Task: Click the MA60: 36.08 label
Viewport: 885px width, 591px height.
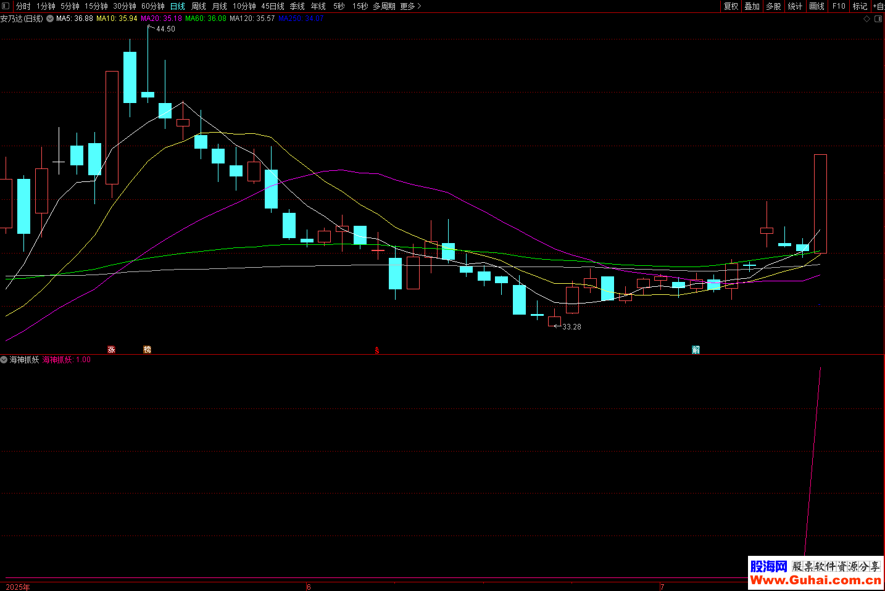Action: pyautogui.click(x=206, y=19)
